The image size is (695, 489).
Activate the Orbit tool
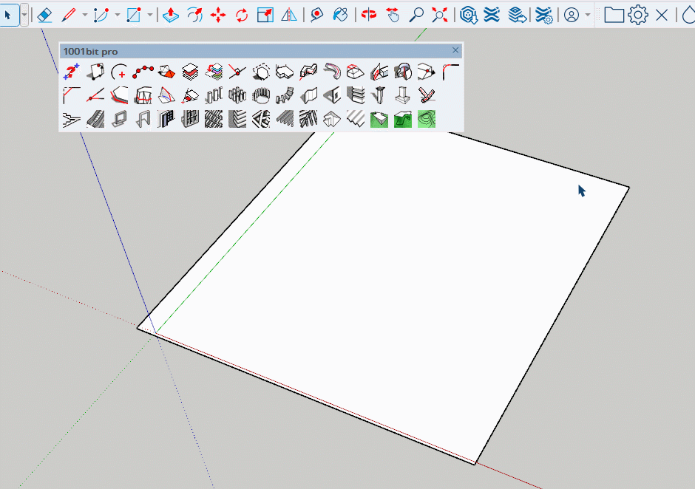369,15
